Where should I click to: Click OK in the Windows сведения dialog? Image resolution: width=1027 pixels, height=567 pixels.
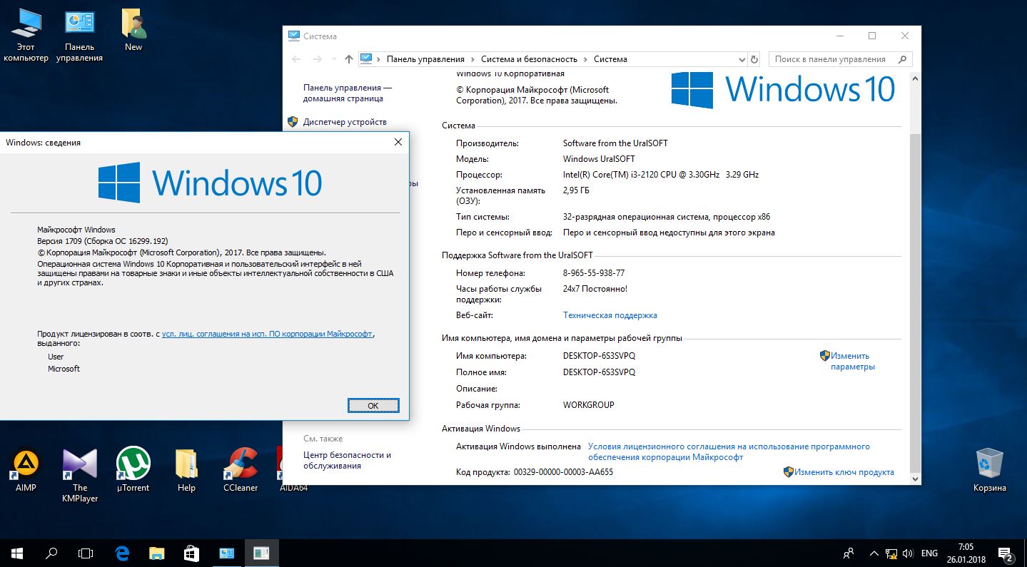(373, 405)
